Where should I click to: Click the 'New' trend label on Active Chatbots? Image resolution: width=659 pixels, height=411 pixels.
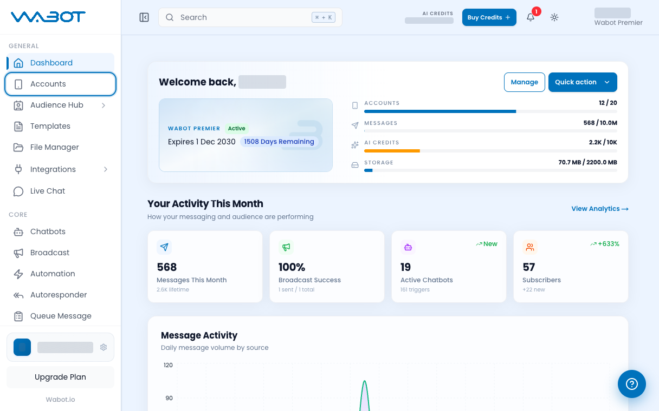[x=487, y=244]
